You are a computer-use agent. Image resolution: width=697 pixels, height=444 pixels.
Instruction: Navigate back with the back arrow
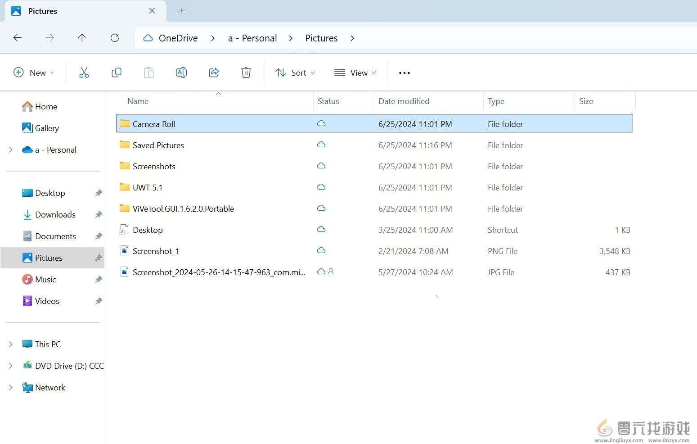tap(18, 38)
